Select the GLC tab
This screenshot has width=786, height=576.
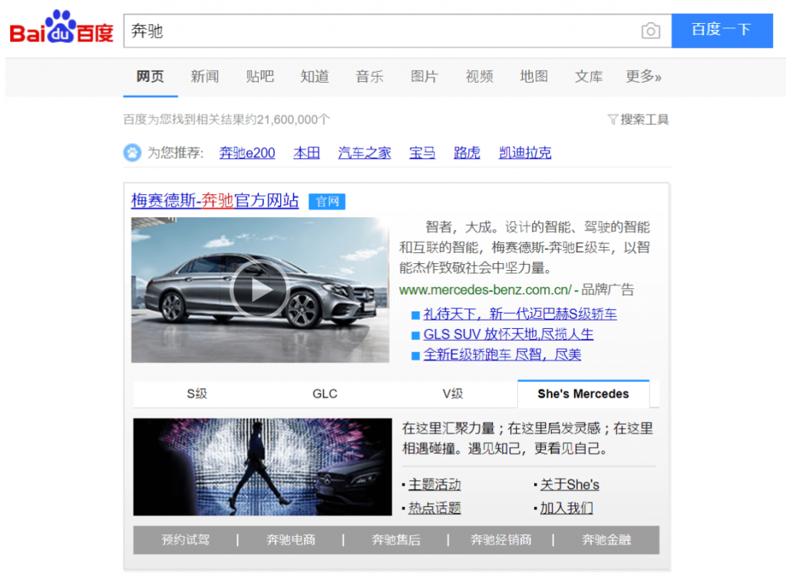(325, 393)
